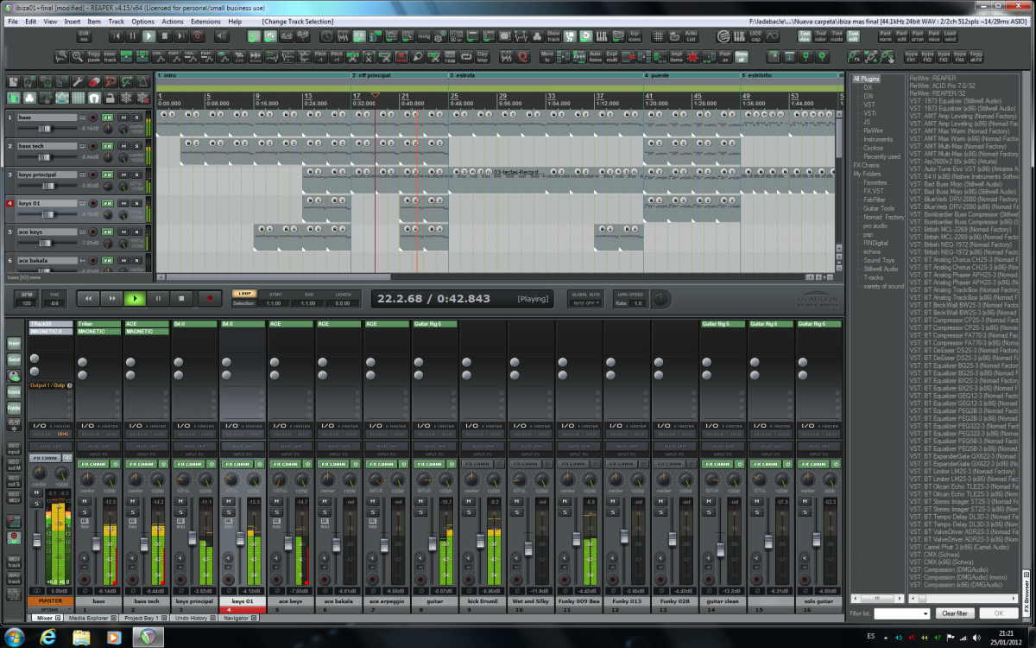1036x648 pixels.
Task: Open the global automation override dropdown
Action: pos(584,303)
